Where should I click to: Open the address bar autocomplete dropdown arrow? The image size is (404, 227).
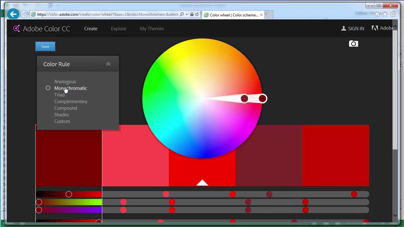(x=187, y=15)
